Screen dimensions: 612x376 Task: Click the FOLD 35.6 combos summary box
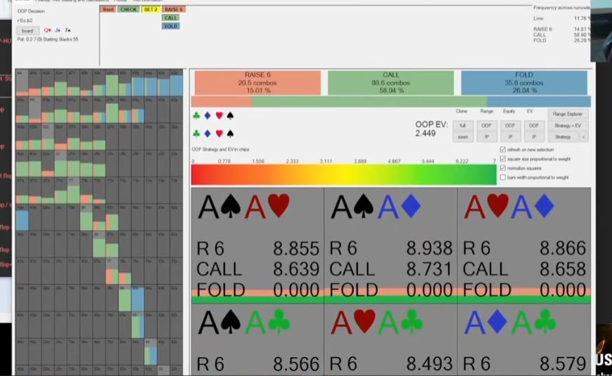tap(524, 82)
